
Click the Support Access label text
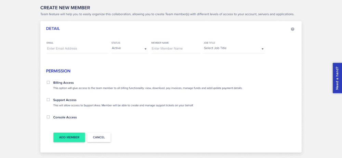pyautogui.click(x=65, y=100)
